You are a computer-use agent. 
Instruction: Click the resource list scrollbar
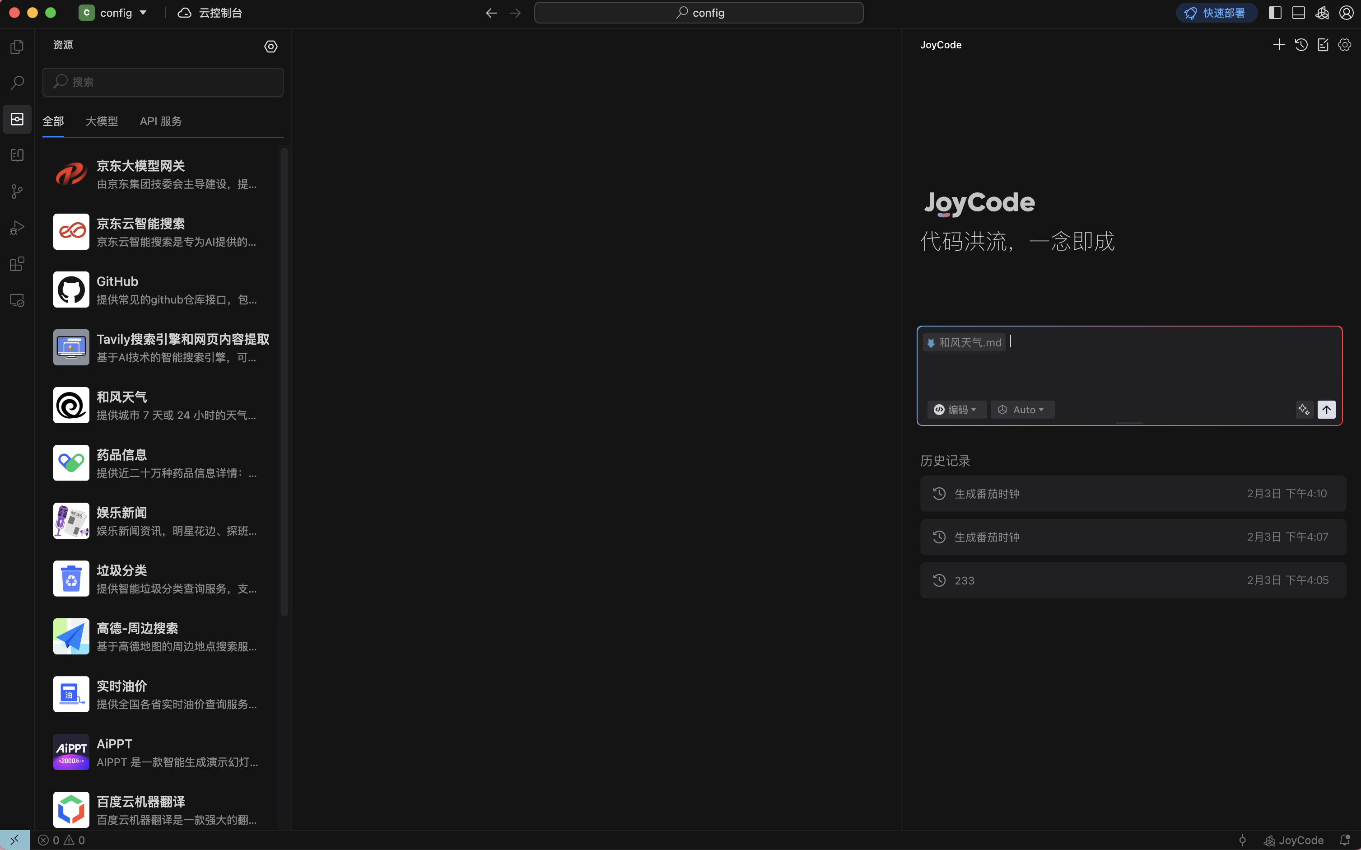[284, 382]
